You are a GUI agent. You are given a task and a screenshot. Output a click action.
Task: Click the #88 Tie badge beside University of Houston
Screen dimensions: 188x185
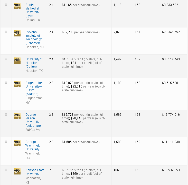click(17, 61)
